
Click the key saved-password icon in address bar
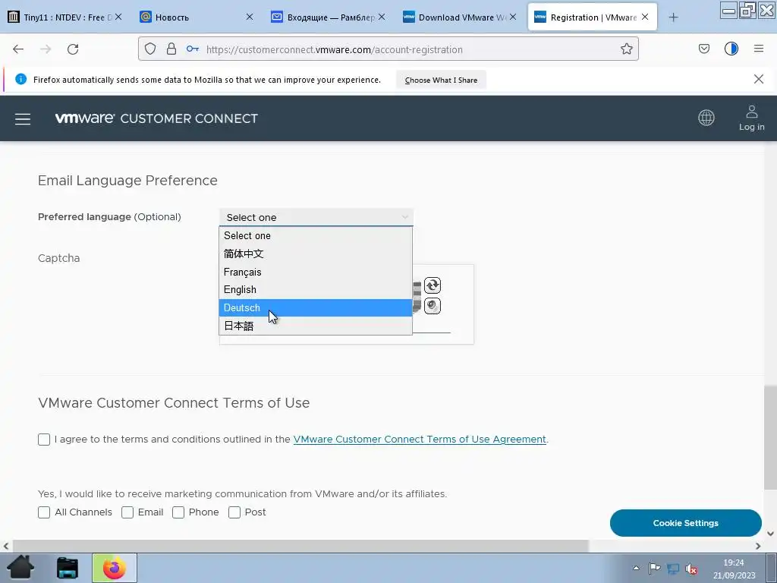[x=192, y=49]
